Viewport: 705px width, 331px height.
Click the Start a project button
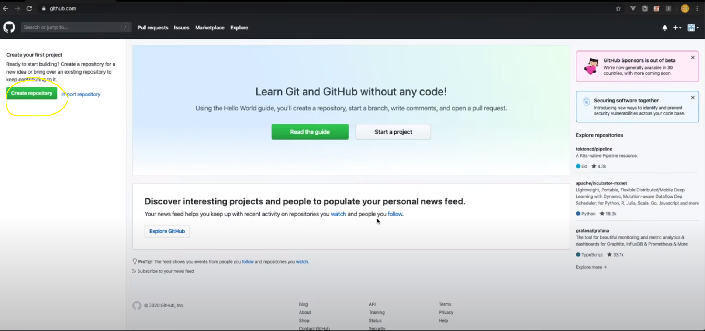click(393, 132)
